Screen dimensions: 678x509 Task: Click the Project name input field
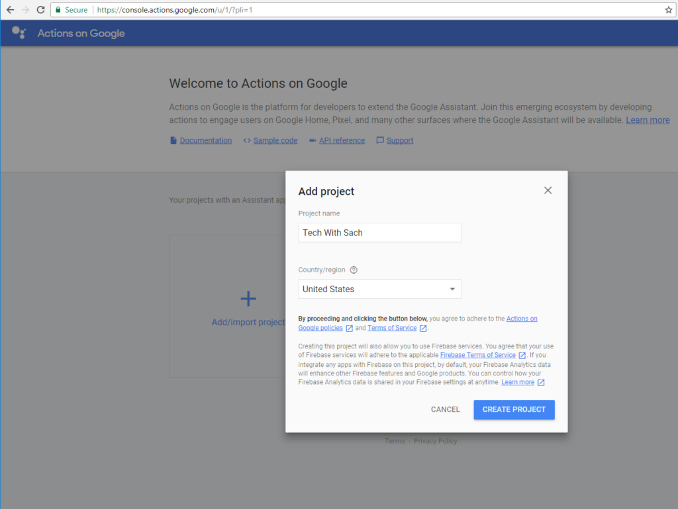click(x=379, y=233)
